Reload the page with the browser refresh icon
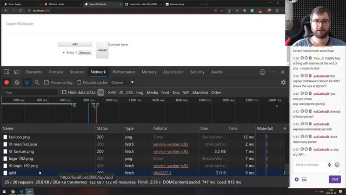 point(21,10)
